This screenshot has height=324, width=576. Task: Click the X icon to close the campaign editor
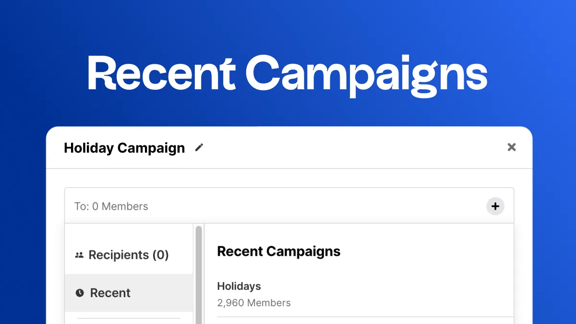tap(512, 147)
